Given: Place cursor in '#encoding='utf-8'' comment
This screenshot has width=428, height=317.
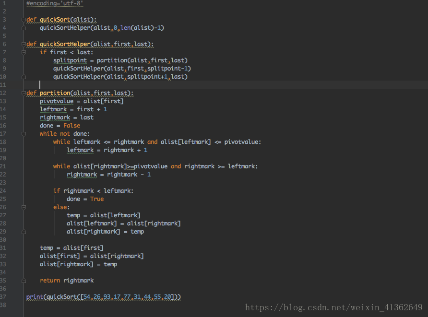Looking at the screenshot, I should click(x=55, y=3).
